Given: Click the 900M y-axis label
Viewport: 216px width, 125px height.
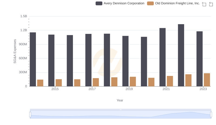Looking at the screenshot, I should tap(23, 44).
